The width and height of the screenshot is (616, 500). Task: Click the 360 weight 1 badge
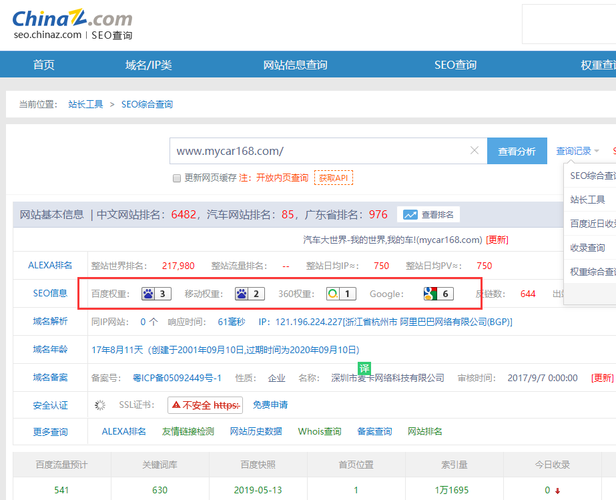pos(341,294)
